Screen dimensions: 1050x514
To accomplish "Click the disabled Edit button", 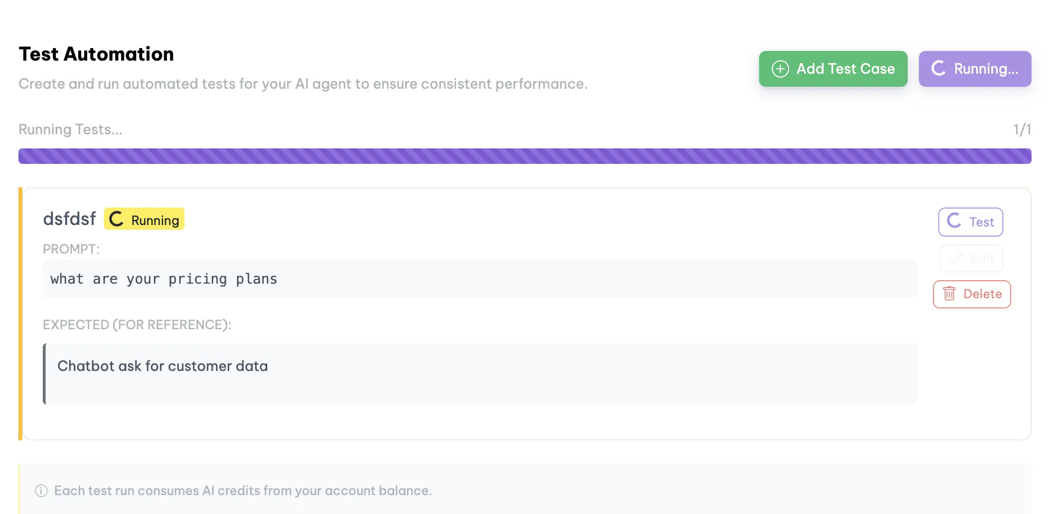I will [x=971, y=258].
